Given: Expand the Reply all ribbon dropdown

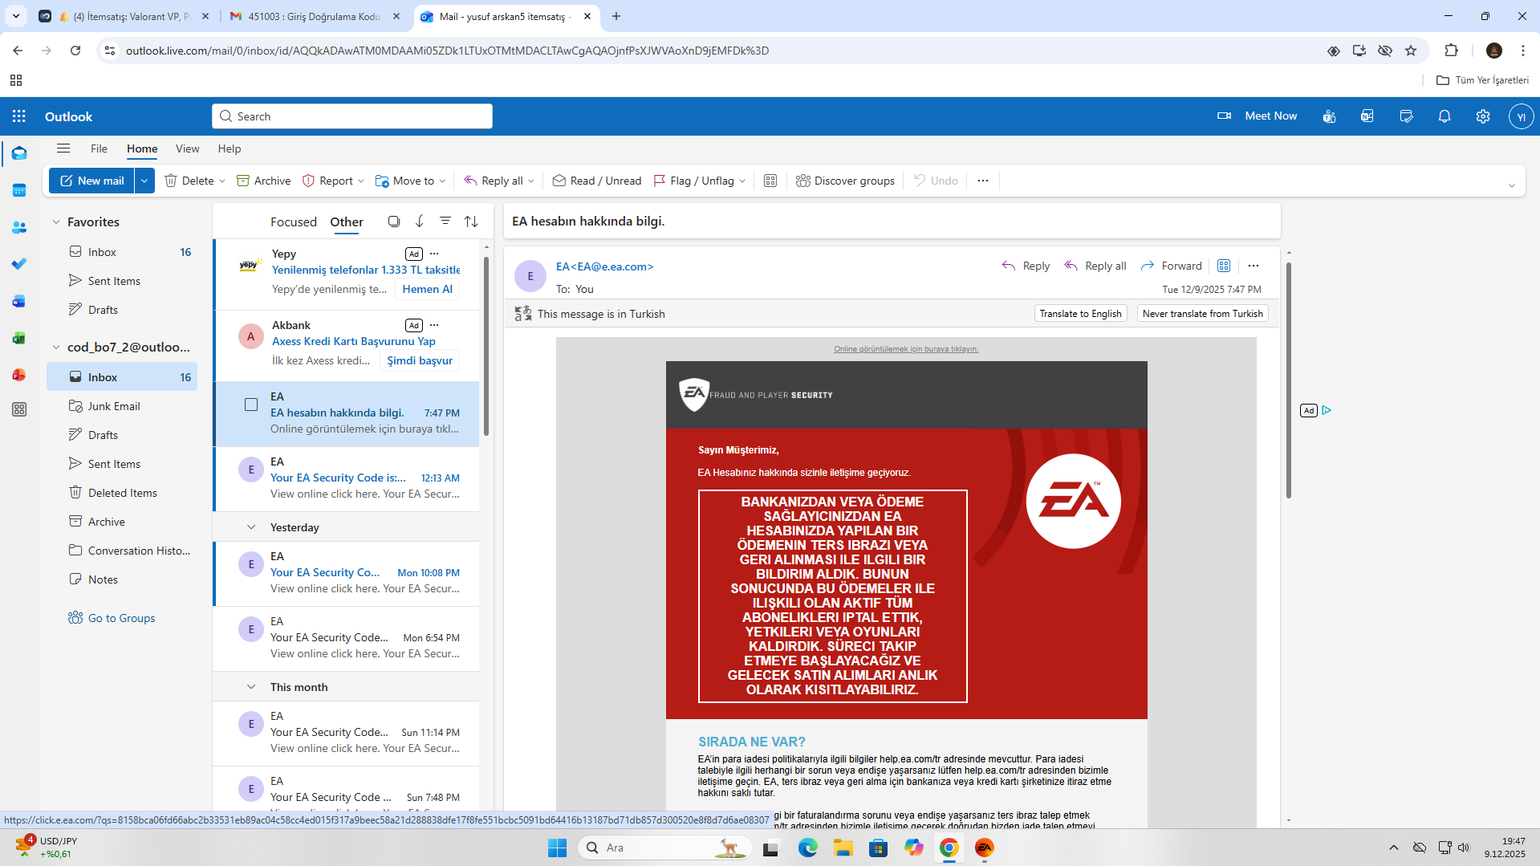Looking at the screenshot, I should coord(531,181).
